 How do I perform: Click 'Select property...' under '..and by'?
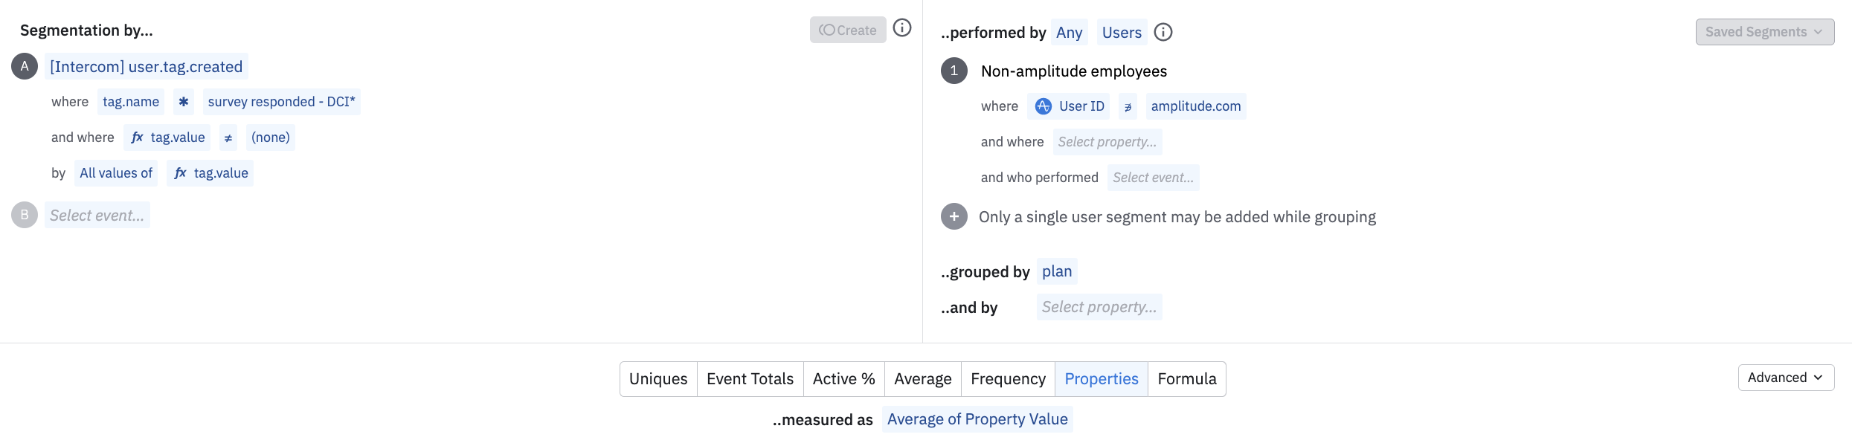(1099, 307)
